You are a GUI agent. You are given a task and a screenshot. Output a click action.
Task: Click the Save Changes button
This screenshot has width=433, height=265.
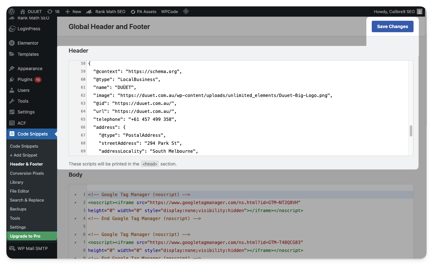(x=392, y=26)
